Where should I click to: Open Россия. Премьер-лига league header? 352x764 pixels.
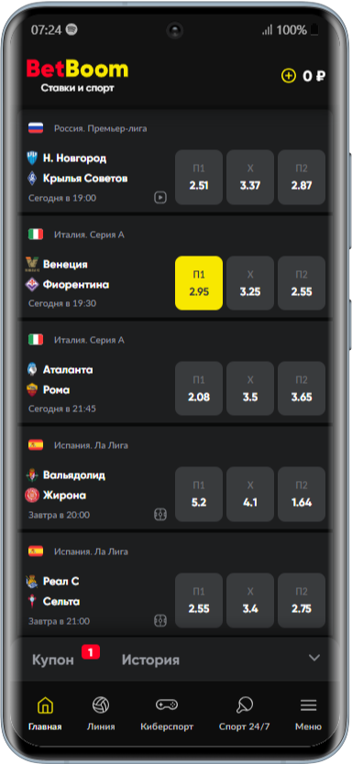[x=101, y=128]
